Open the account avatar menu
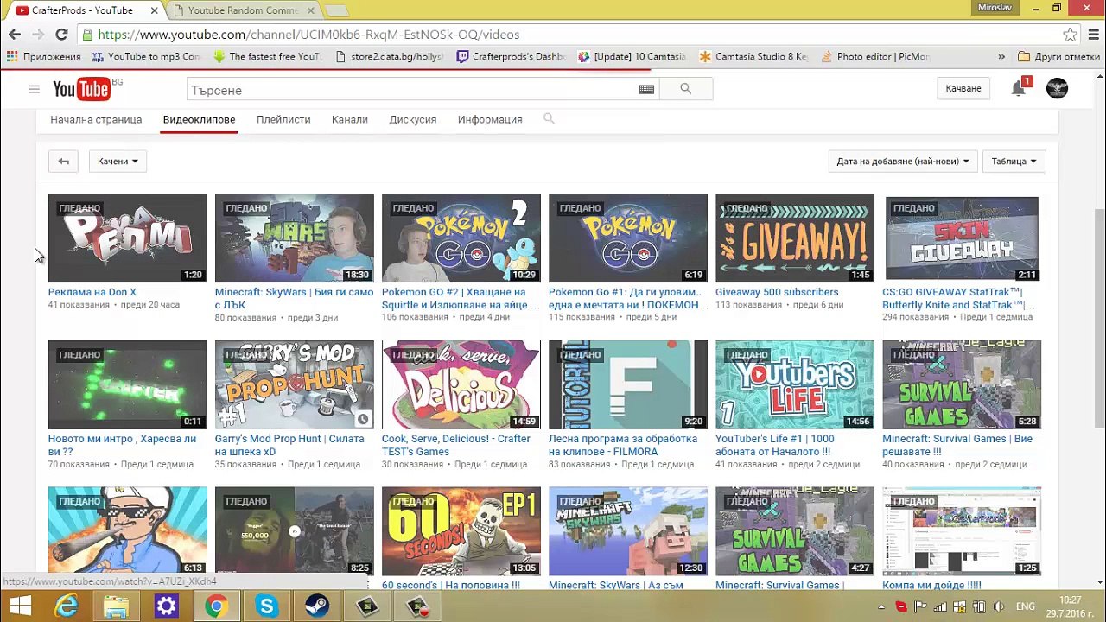This screenshot has height=622, width=1106. pos(1057,88)
